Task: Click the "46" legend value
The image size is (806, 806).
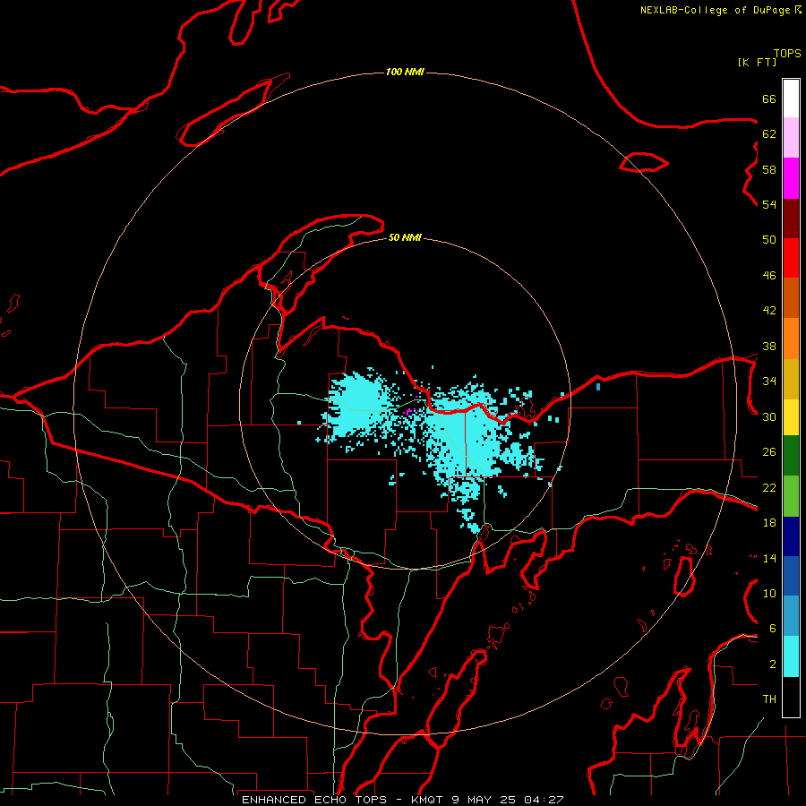Action: [x=769, y=276]
